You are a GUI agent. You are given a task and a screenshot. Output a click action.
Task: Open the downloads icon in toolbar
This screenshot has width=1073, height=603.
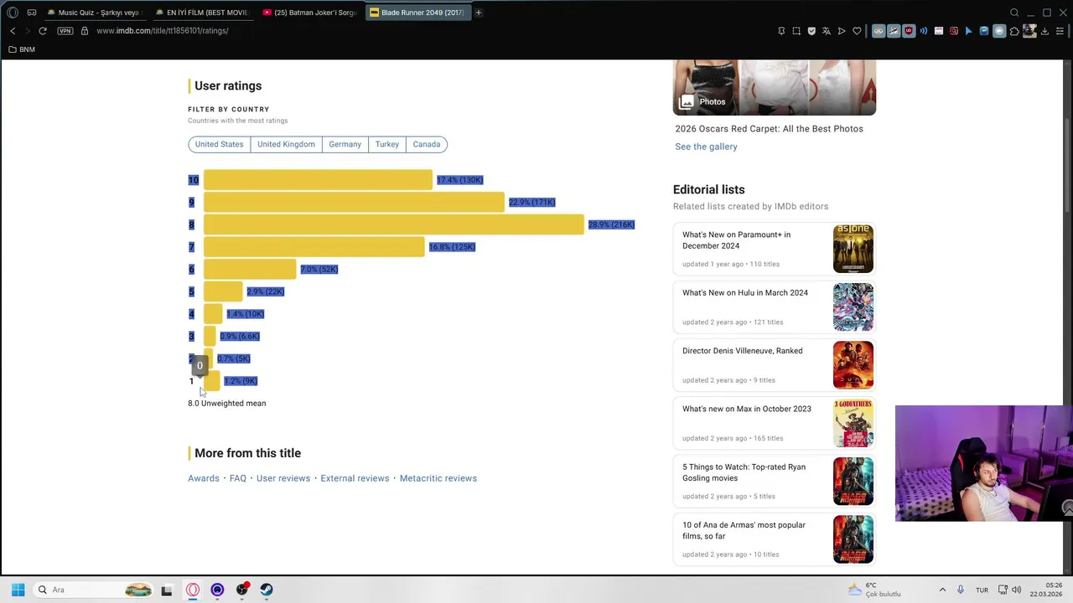point(1044,31)
